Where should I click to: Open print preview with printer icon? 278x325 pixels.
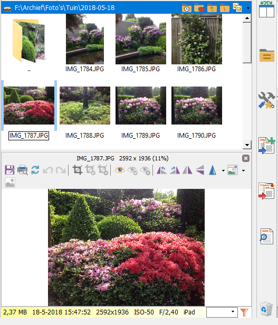tap(22, 170)
